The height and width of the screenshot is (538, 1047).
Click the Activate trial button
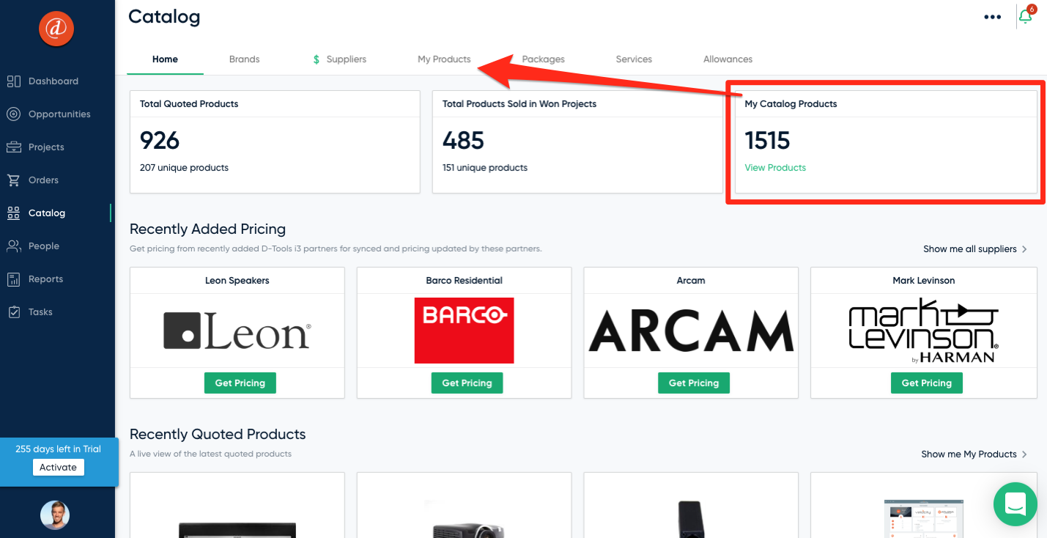59,468
